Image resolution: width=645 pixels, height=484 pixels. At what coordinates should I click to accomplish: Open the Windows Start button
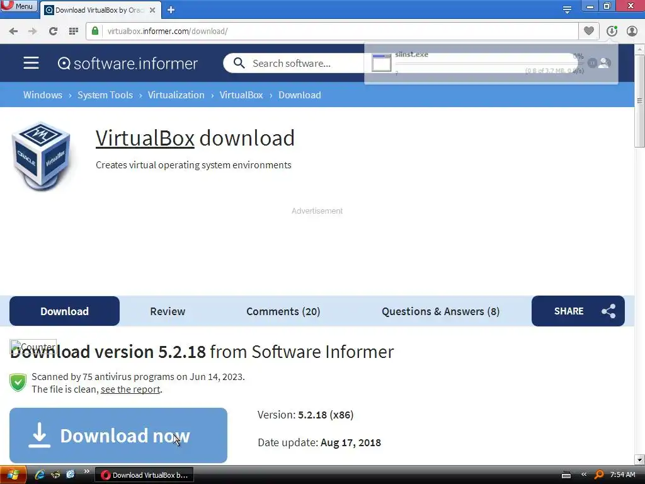click(x=13, y=475)
